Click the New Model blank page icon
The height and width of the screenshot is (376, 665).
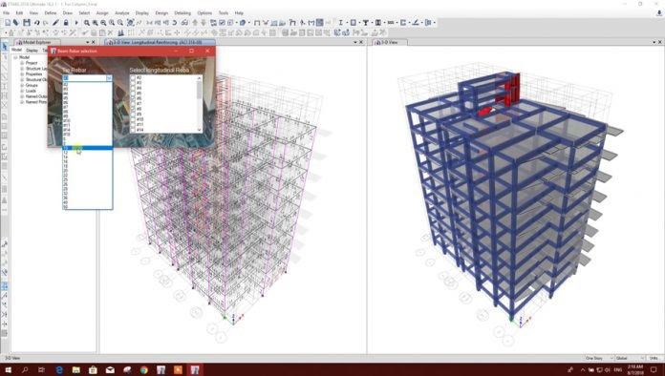(8, 23)
